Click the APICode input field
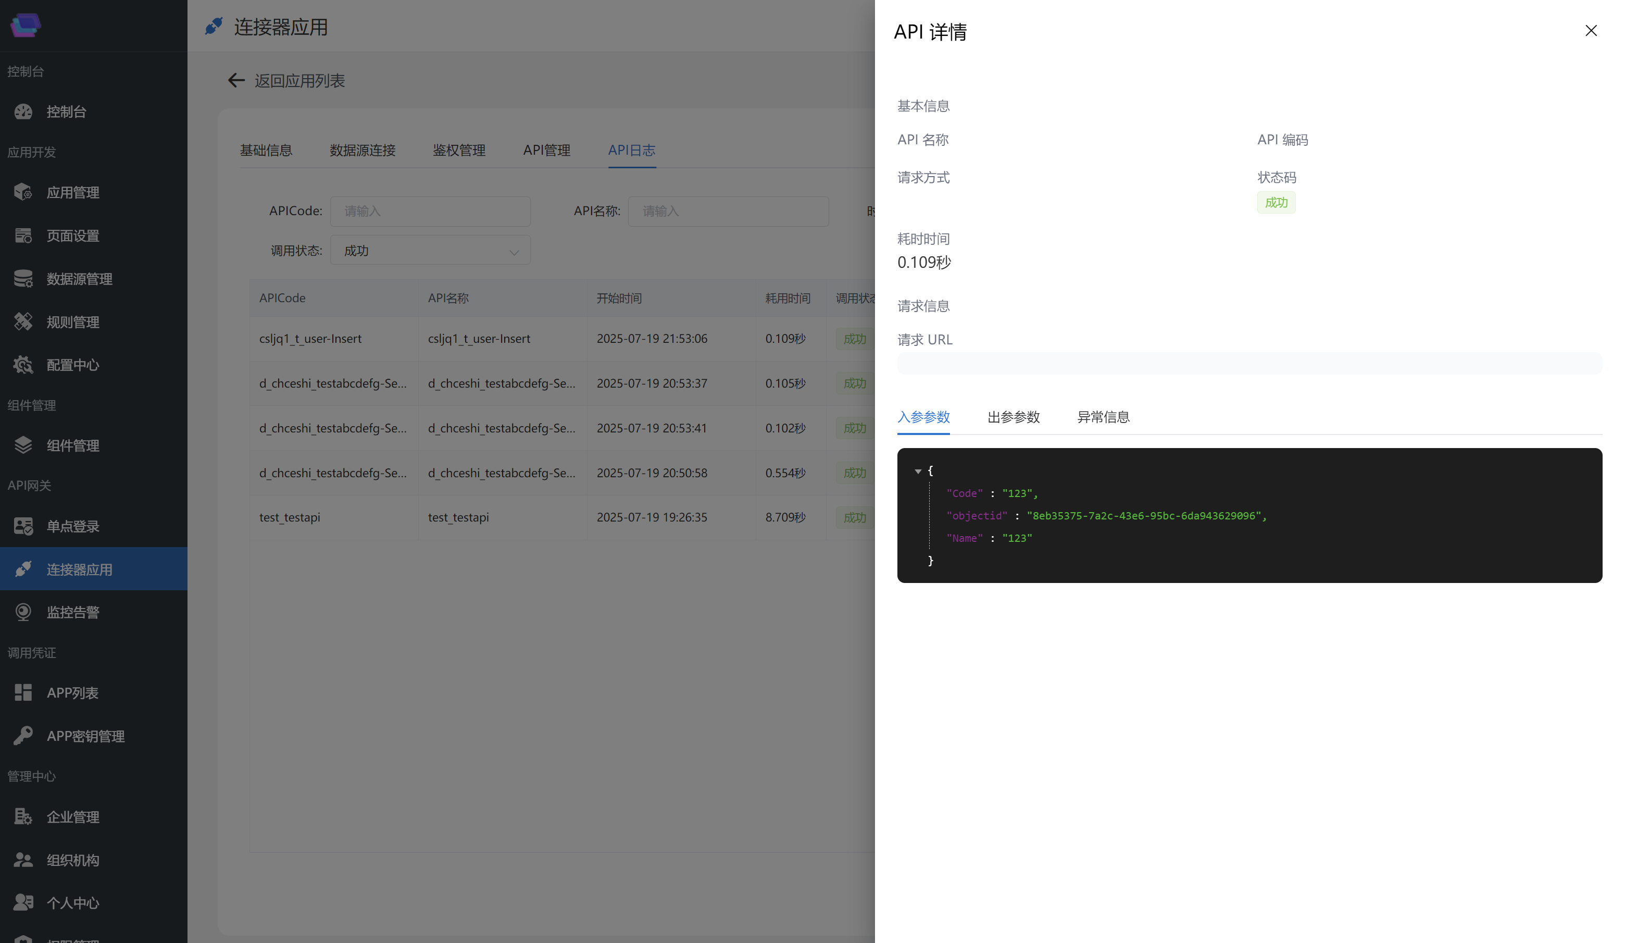This screenshot has height=943, width=1625. [x=430, y=212]
